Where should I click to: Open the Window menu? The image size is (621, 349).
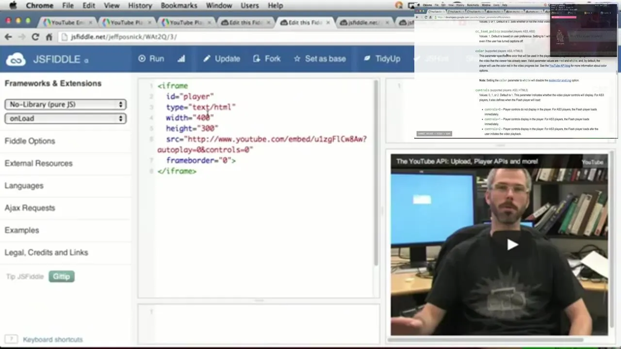(x=219, y=5)
